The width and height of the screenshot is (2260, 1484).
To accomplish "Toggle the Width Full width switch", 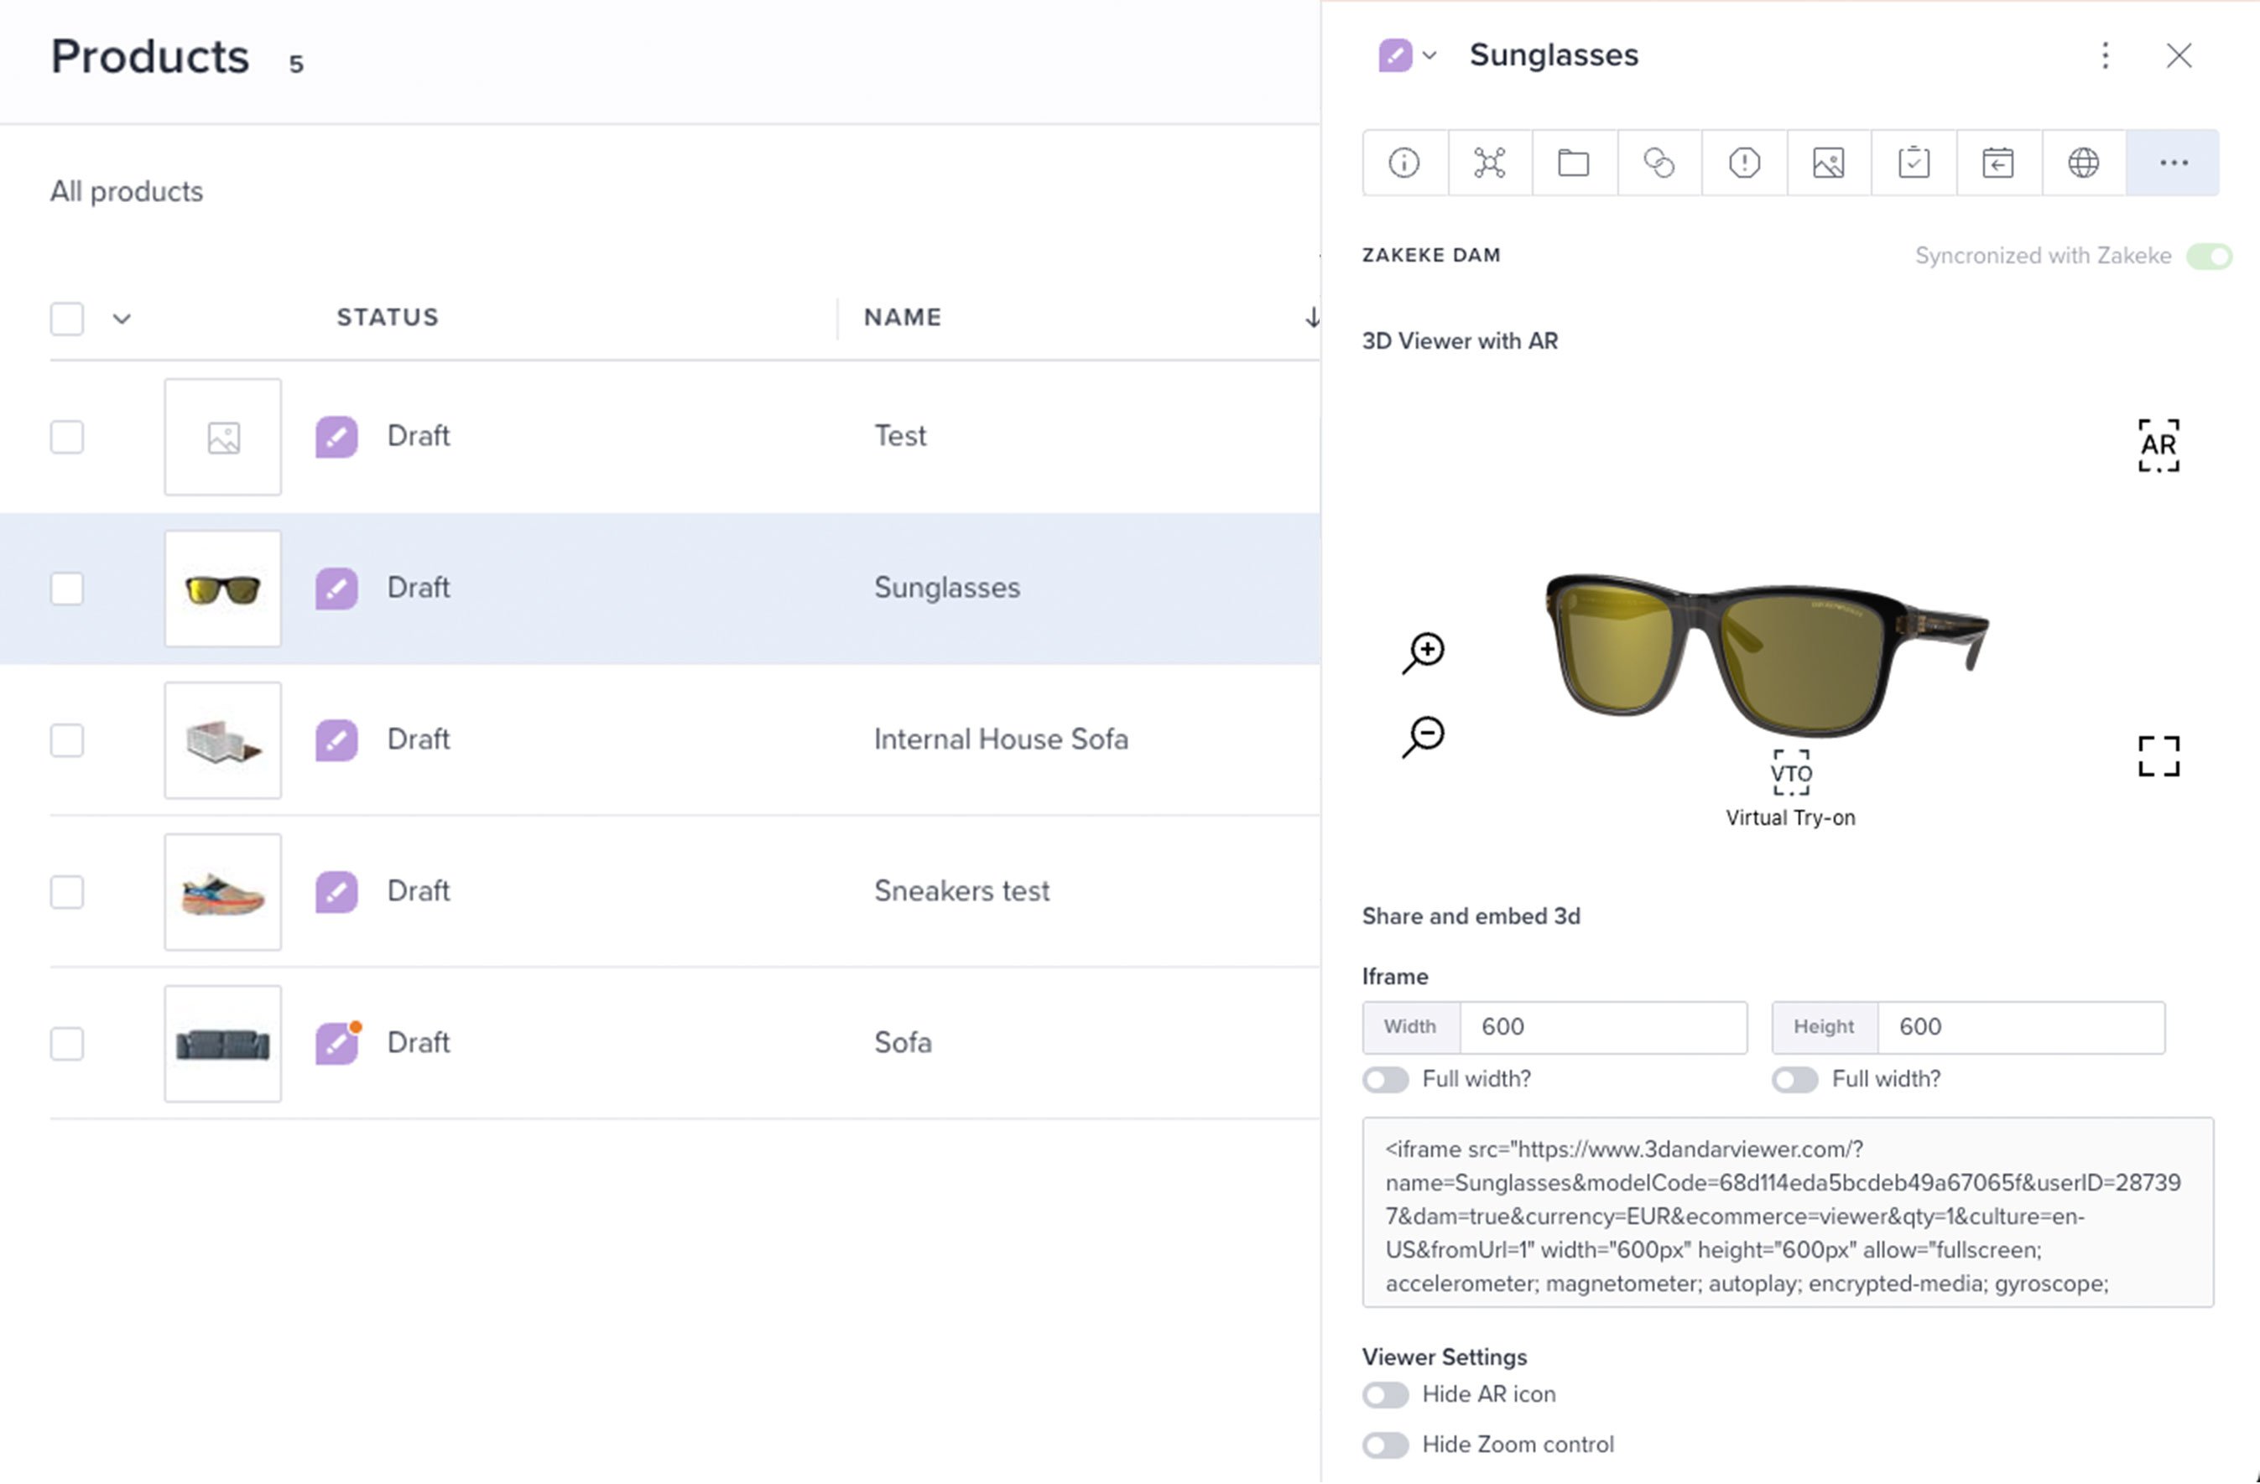I will (x=1385, y=1080).
